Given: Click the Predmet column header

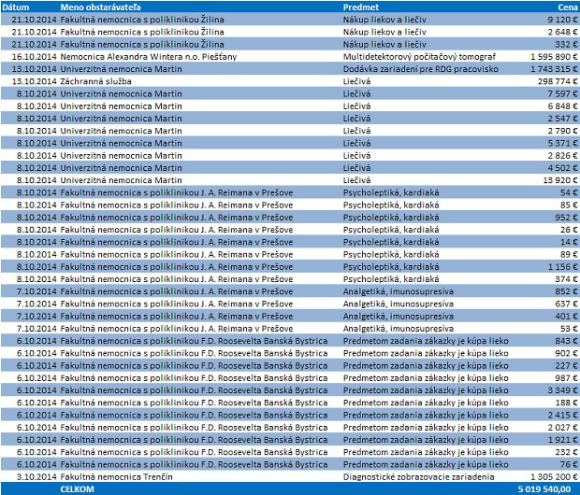Looking at the screenshot, I should click(361, 7).
